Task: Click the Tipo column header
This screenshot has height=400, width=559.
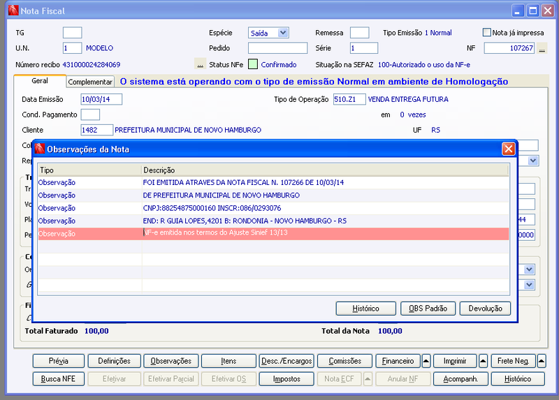Action: [x=90, y=170]
